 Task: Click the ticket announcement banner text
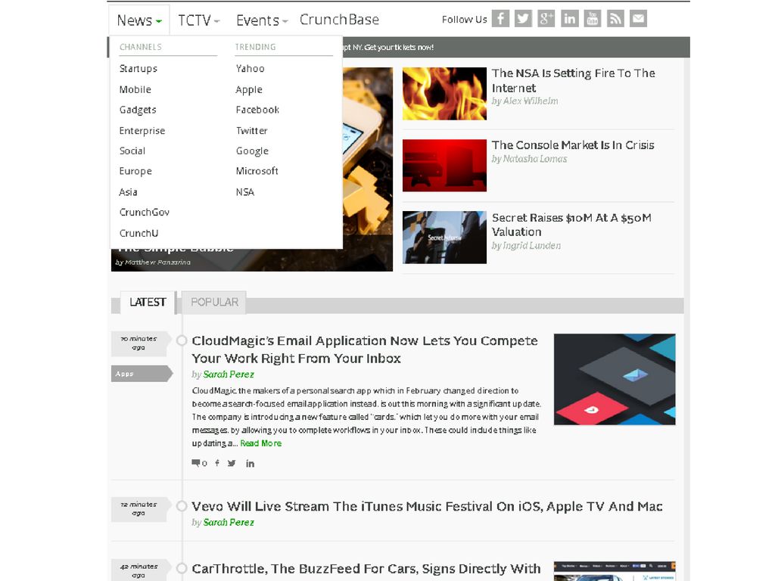tap(388, 48)
